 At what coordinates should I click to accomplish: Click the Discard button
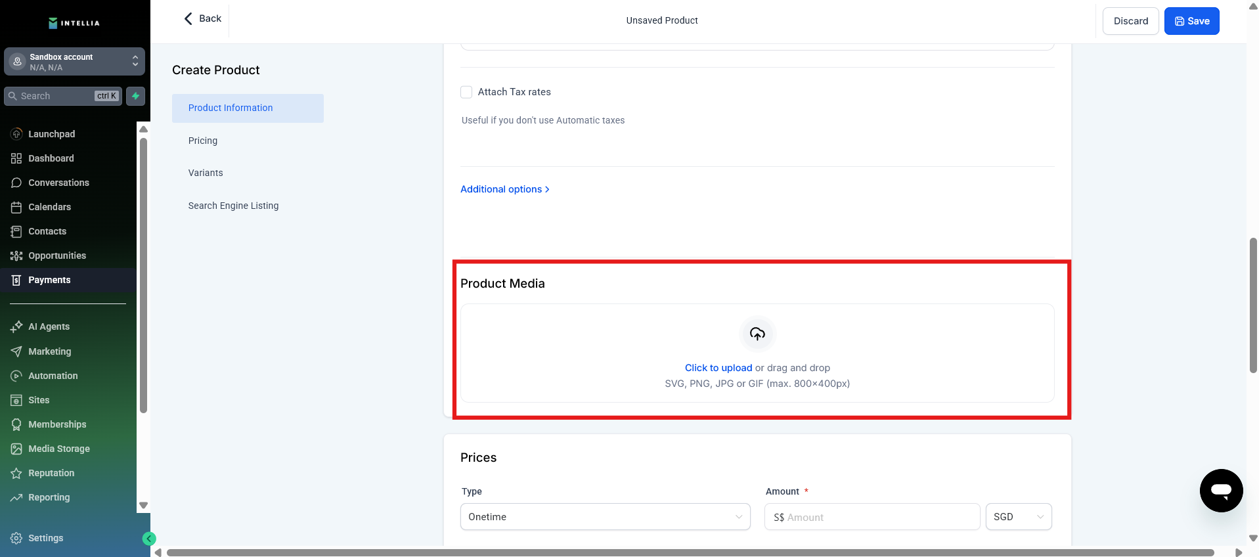(1130, 21)
